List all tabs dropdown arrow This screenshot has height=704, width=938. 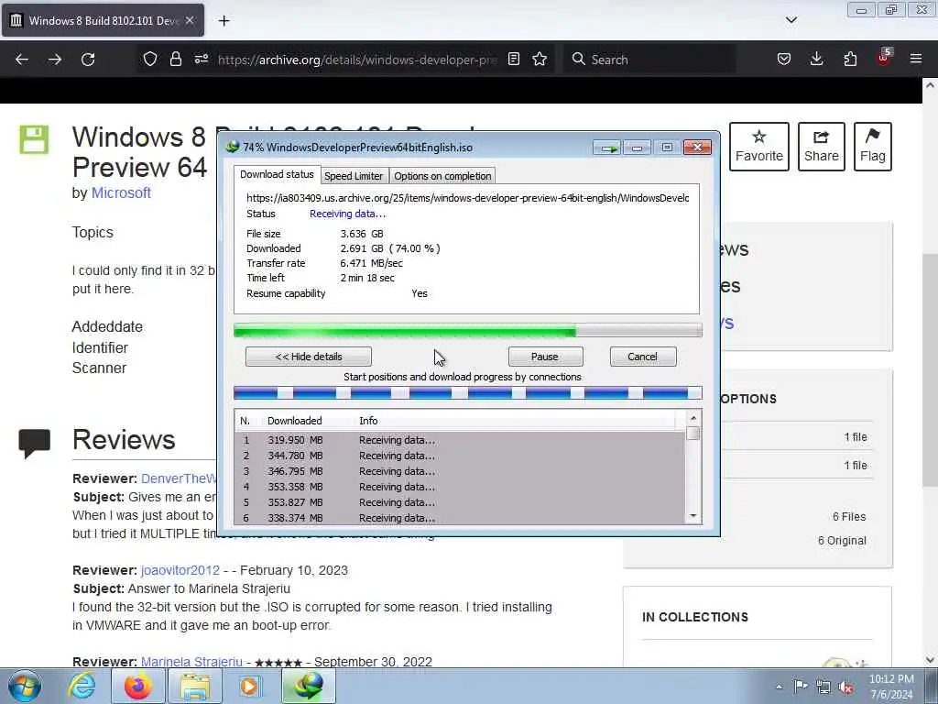click(791, 20)
